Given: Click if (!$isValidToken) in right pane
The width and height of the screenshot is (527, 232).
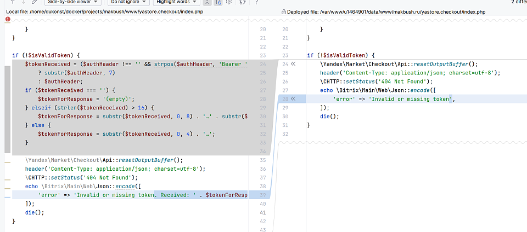Looking at the screenshot, I should pyautogui.click(x=341, y=55).
